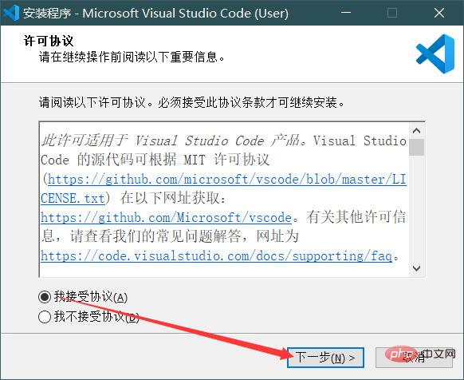Open the vscode LICENSE.txt GitHub link
The width and height of the screenshot is (464, 380).
pos(227,180)
